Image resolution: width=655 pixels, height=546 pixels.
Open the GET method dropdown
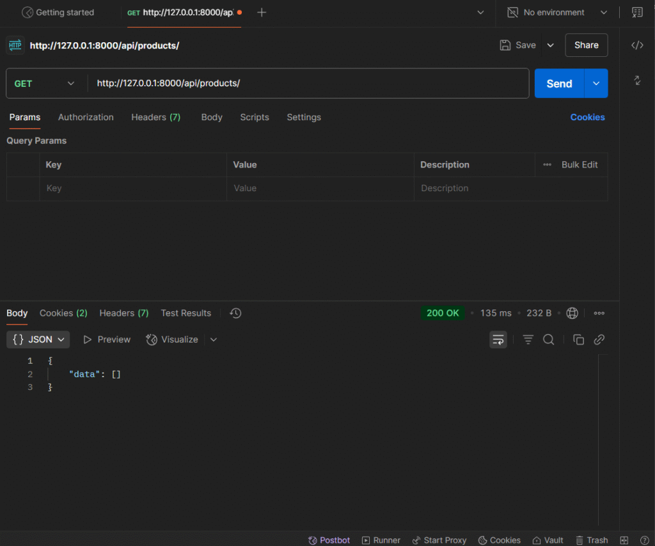pos(45,84)
